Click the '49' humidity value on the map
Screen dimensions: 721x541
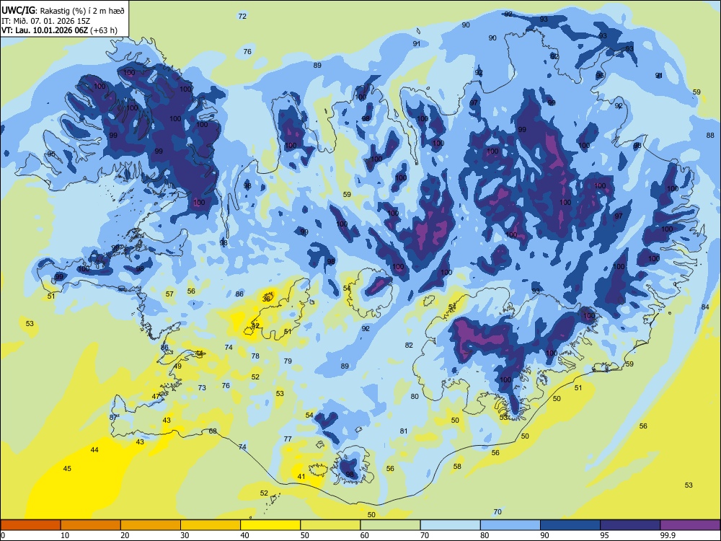(177, 366)
